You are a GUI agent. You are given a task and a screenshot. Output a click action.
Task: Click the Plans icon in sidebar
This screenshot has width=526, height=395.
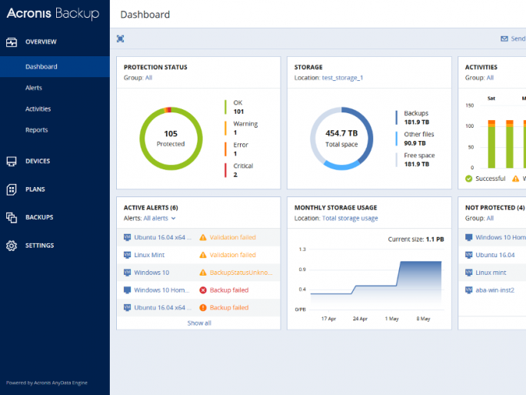click(12, 189)
